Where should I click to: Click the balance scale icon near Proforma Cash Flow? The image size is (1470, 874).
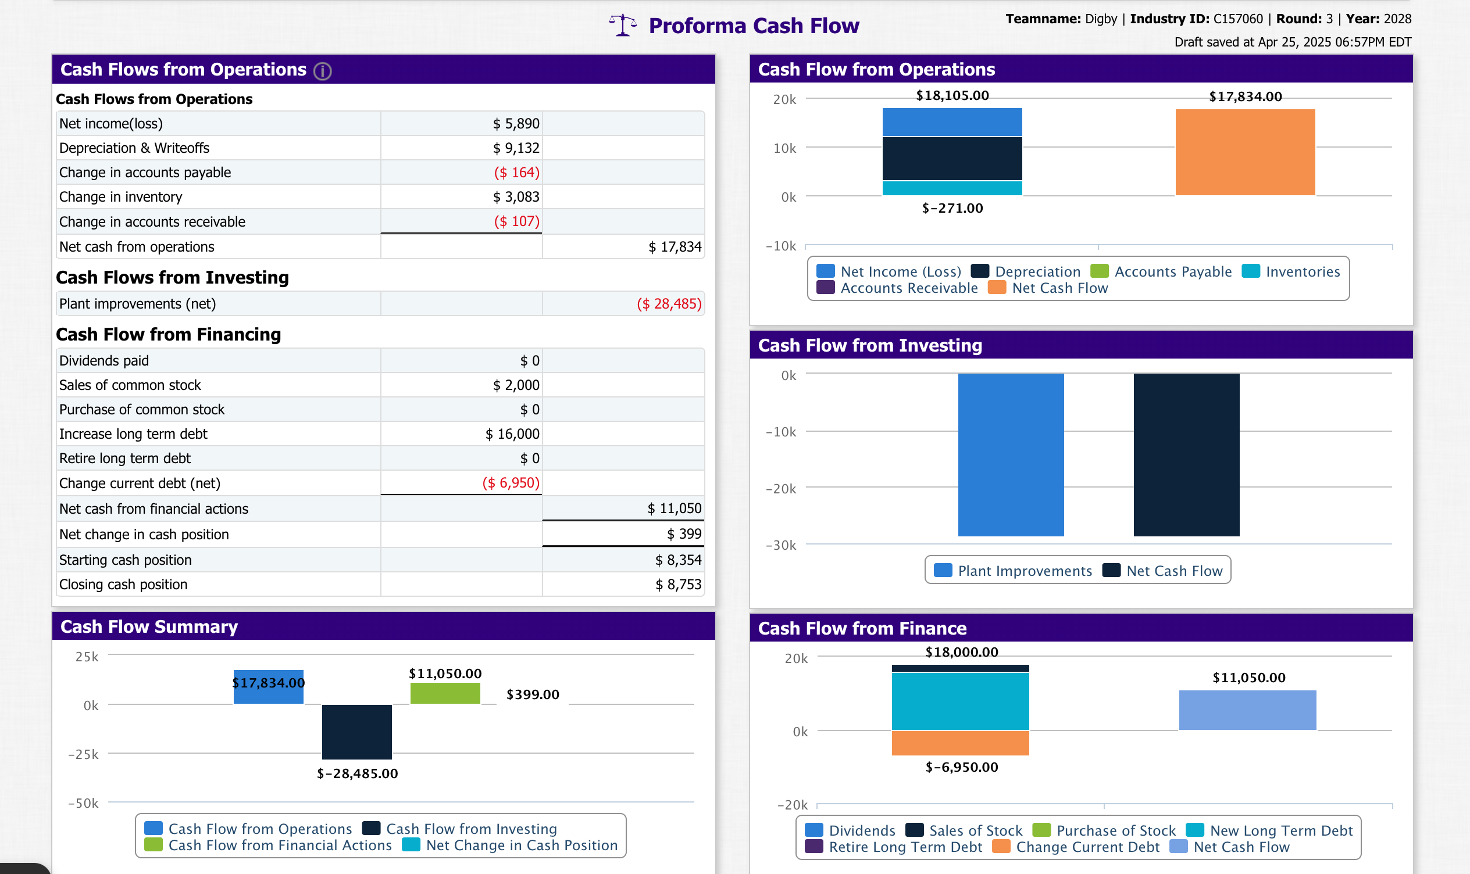click(623, 26)
